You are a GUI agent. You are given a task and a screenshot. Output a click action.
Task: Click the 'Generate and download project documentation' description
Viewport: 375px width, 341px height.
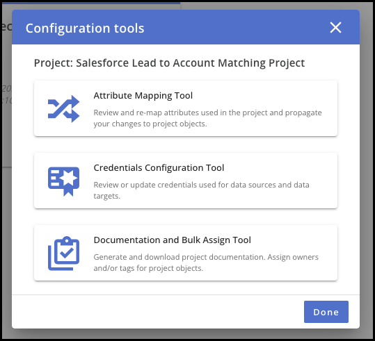pos(206,263)
